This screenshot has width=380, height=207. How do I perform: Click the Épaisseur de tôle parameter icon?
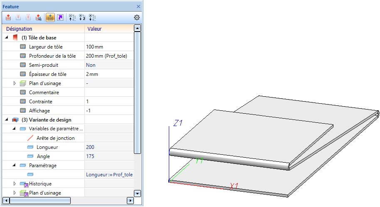23,74
